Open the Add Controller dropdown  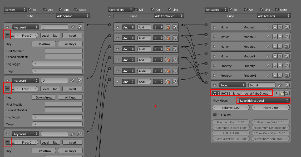(x=169, y=16)
